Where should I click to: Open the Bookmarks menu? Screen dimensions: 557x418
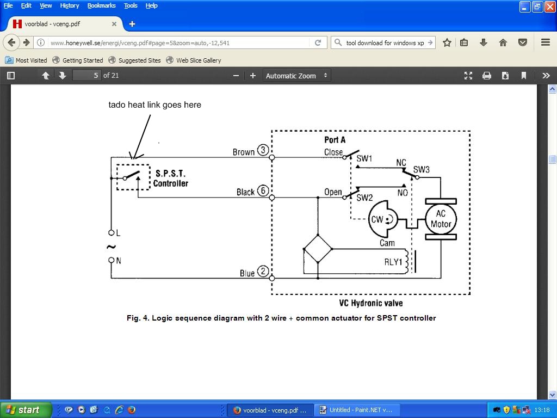click(x=101, y=5)
